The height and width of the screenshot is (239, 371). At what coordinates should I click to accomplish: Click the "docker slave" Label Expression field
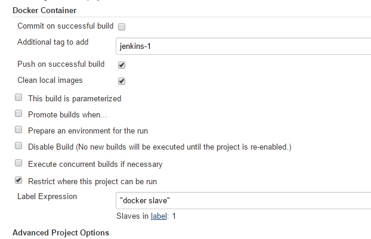243,200
